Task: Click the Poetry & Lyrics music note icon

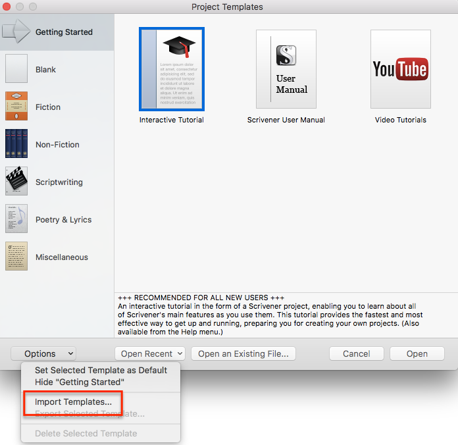Action: coord(16,219)
